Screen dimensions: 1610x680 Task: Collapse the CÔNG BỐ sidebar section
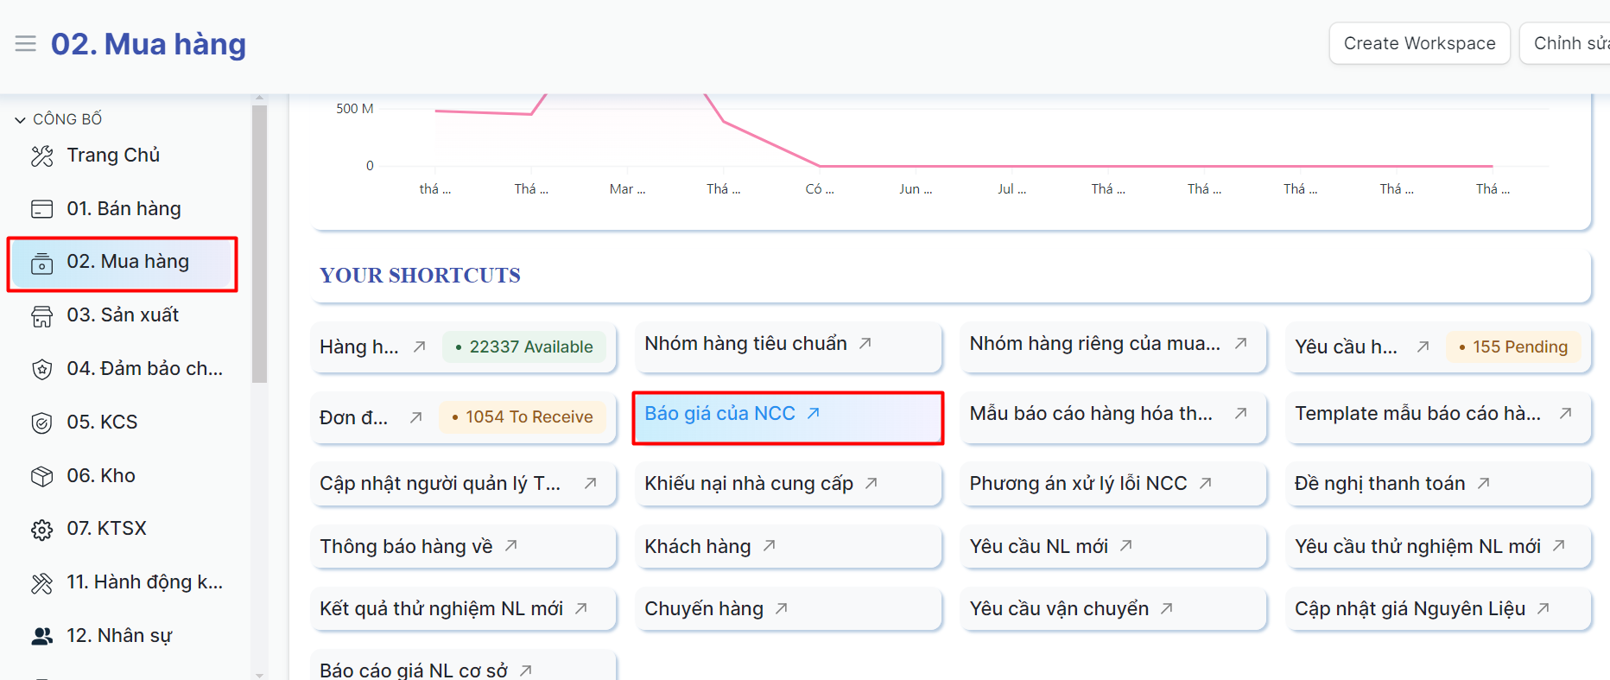20,119
